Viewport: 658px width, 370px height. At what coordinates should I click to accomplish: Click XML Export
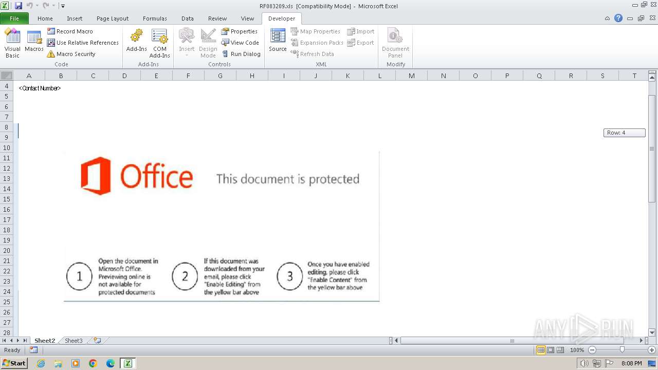tap(361, 43)
